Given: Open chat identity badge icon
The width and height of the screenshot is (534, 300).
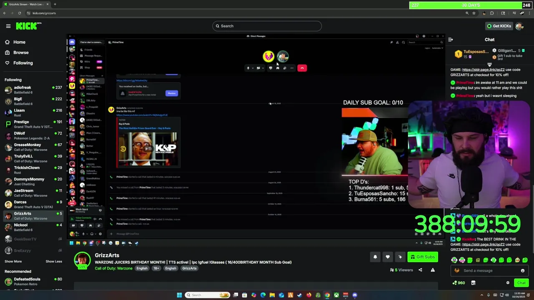Looking at the screenshot, I should click(x=457, y=270).
